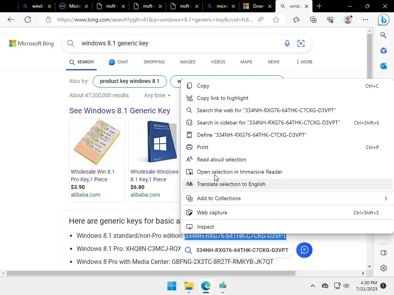Open See Windows 8.1 Generic Key link
This screenshot has height=295, width=394.
pyautogui.click(x=120, y=111)
